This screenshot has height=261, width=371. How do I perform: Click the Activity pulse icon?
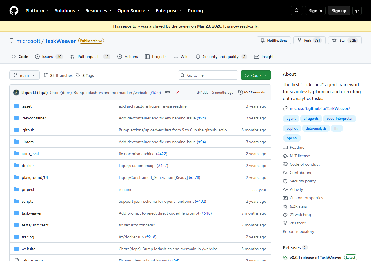coord(285,189)
